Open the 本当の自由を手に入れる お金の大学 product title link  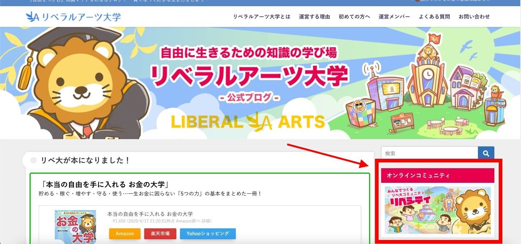[x=150, y=214]
